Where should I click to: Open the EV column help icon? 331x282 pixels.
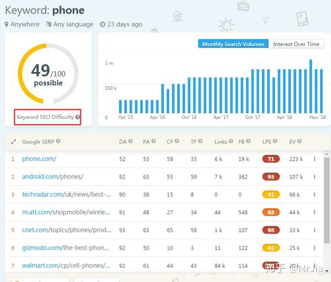pyautogui.click(x=300, y=141)
